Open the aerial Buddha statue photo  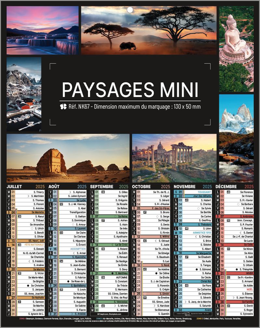click(236, 49)
